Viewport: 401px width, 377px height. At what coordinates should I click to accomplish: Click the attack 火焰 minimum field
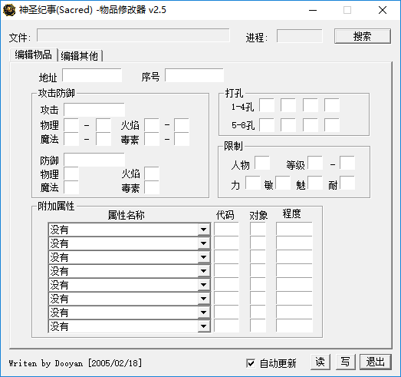click(x=152, y=125)
